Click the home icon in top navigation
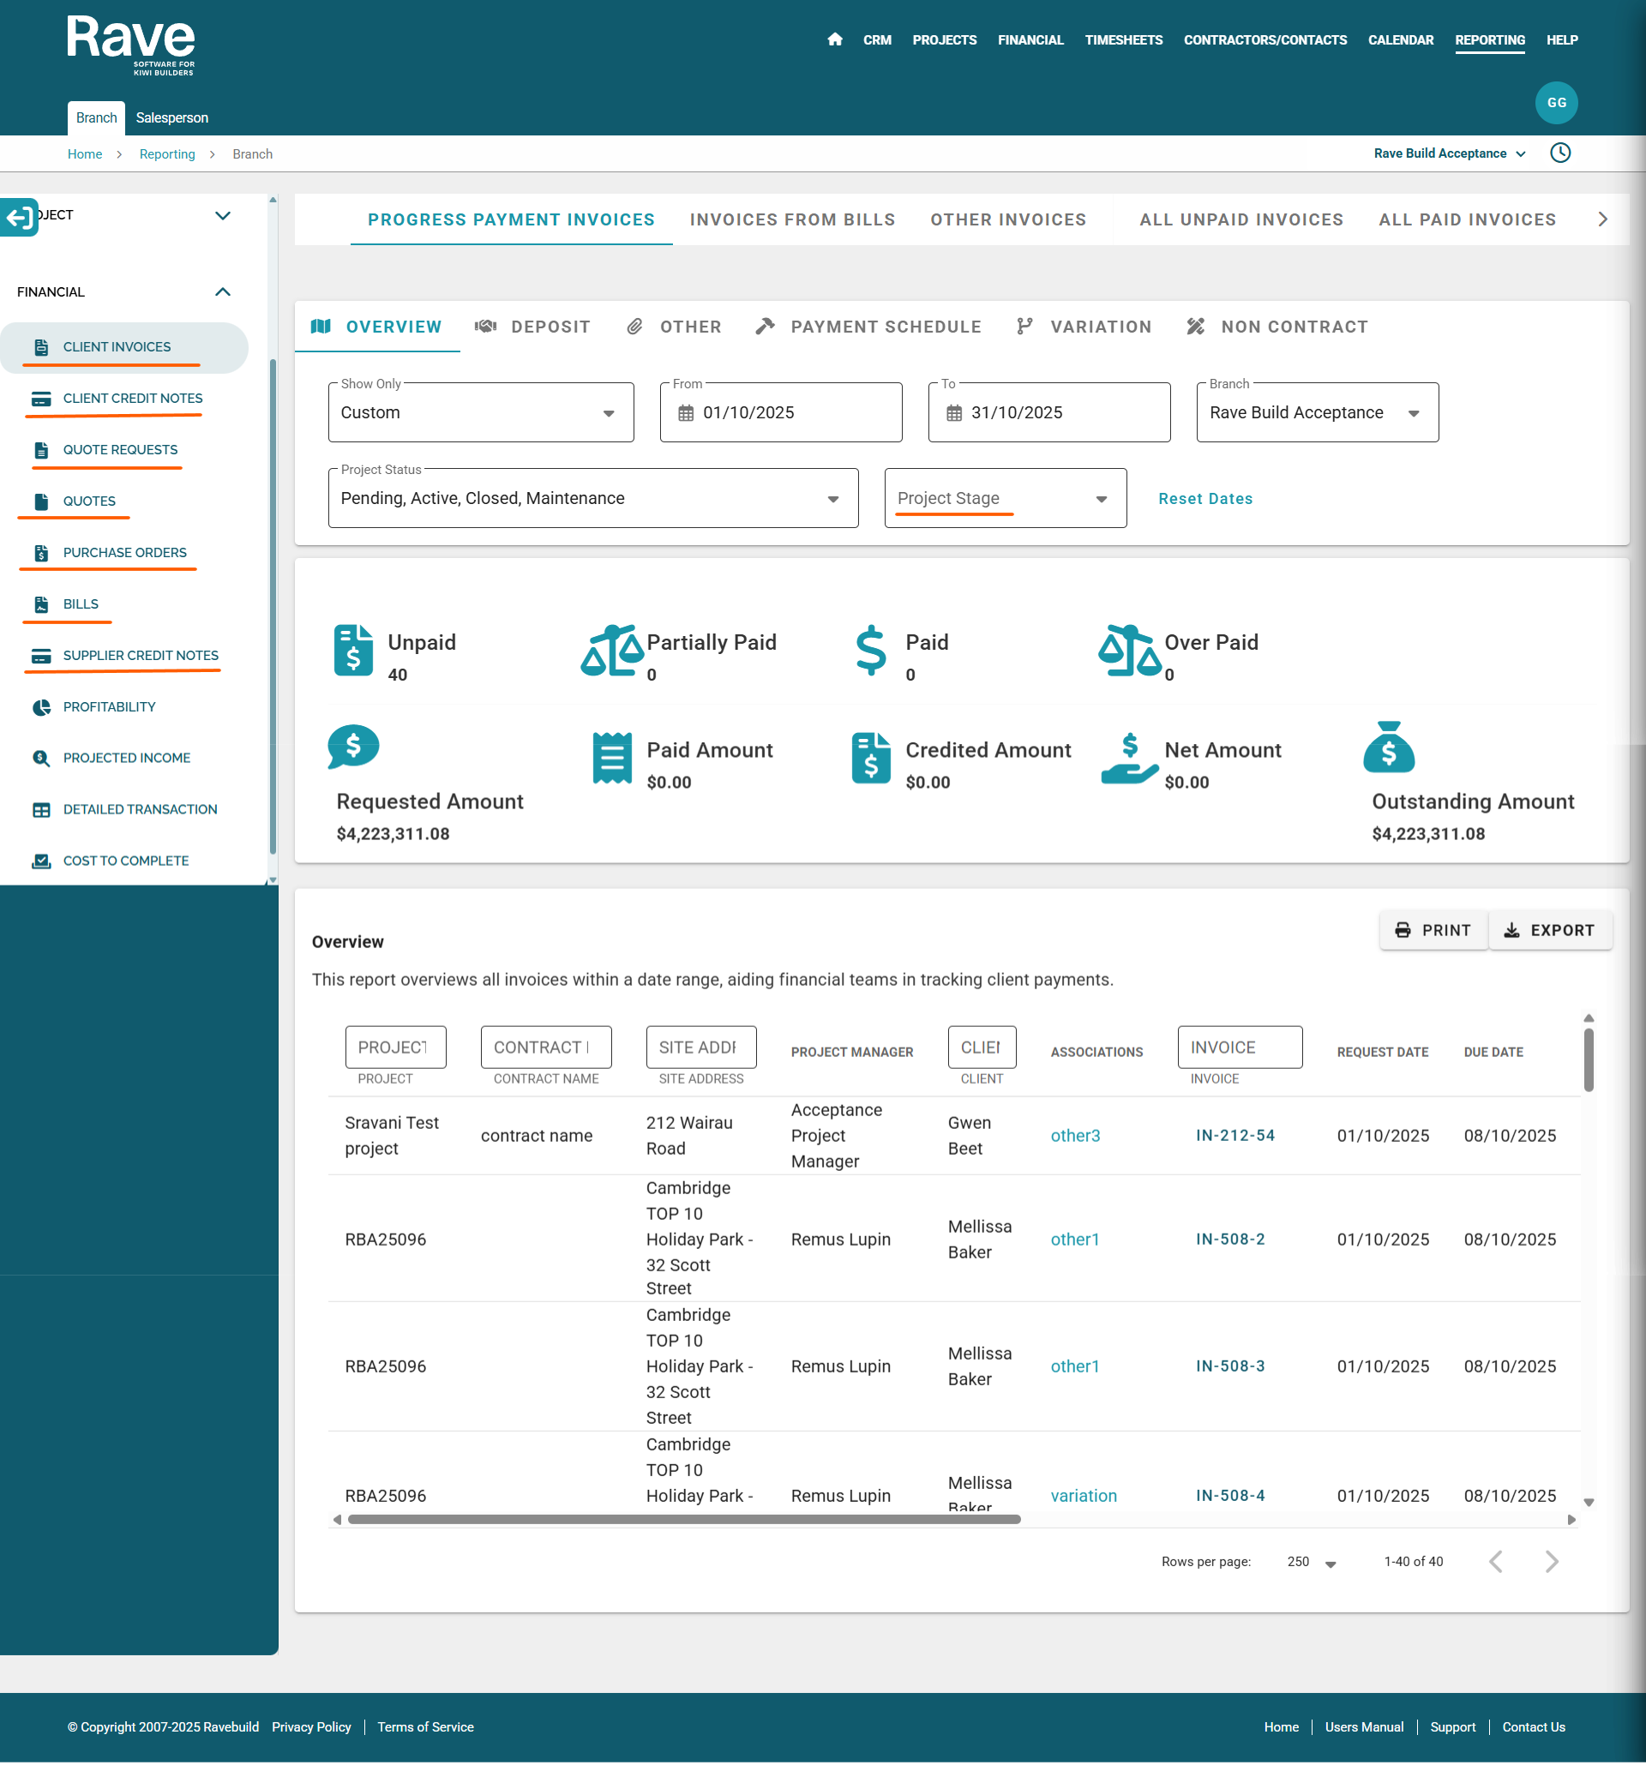The height and width of the screenshot is (1765, 1646). click(834, 40)
